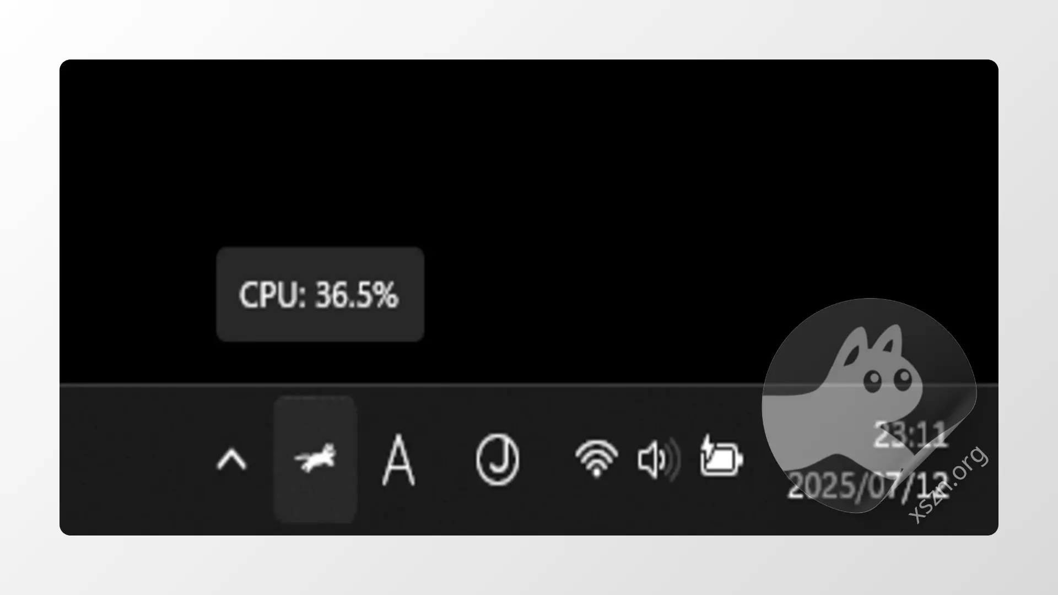Check the charging battery icon
Image resolution: width=1058 pixels, height=595 pixels.
pyautogui.click(x=721, y=456)
